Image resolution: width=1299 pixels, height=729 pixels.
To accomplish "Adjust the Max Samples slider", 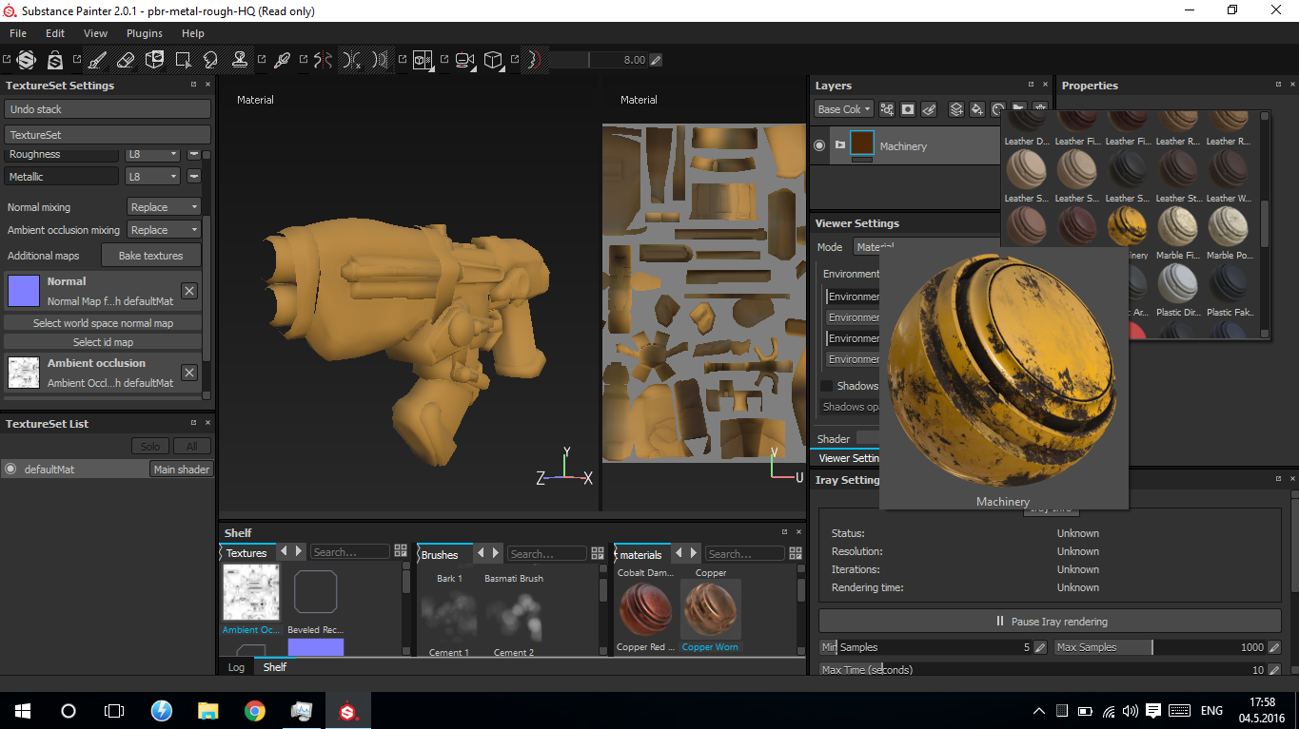I will [1160, 647].
